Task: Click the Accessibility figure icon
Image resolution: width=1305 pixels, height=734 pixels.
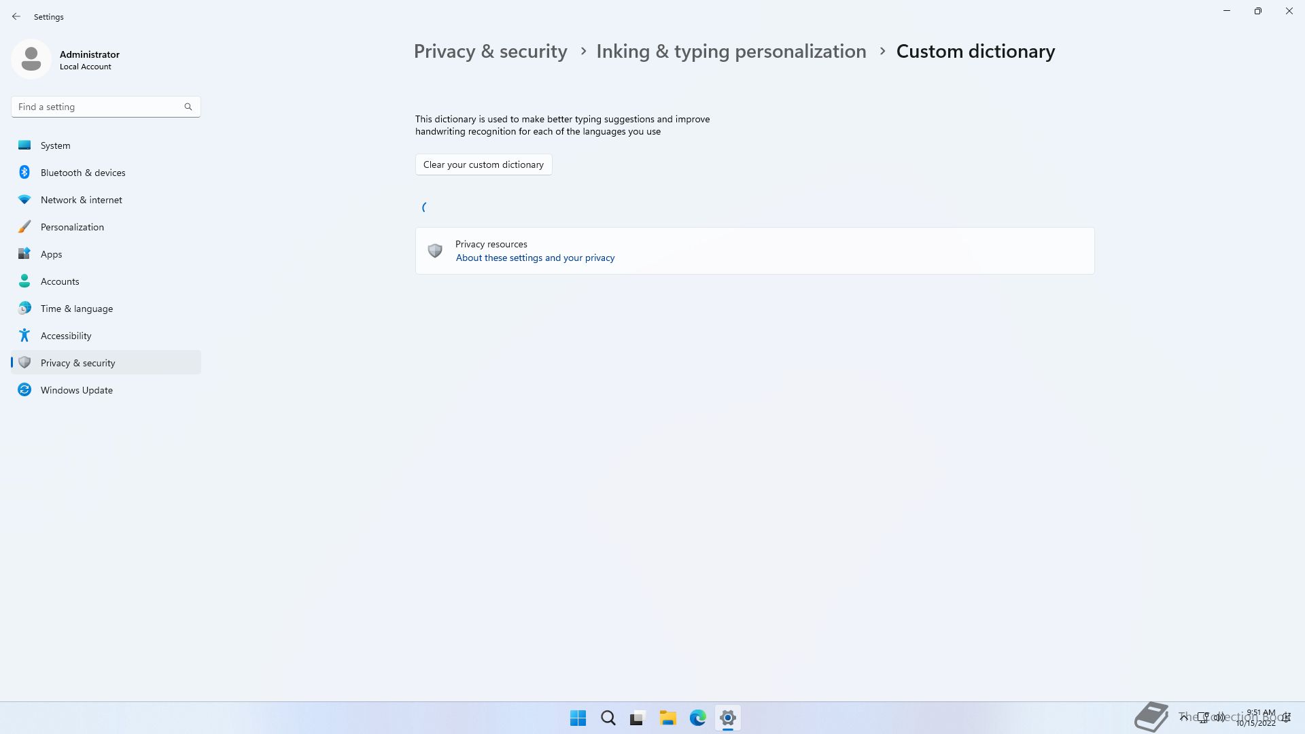Action: pos(24,336)
